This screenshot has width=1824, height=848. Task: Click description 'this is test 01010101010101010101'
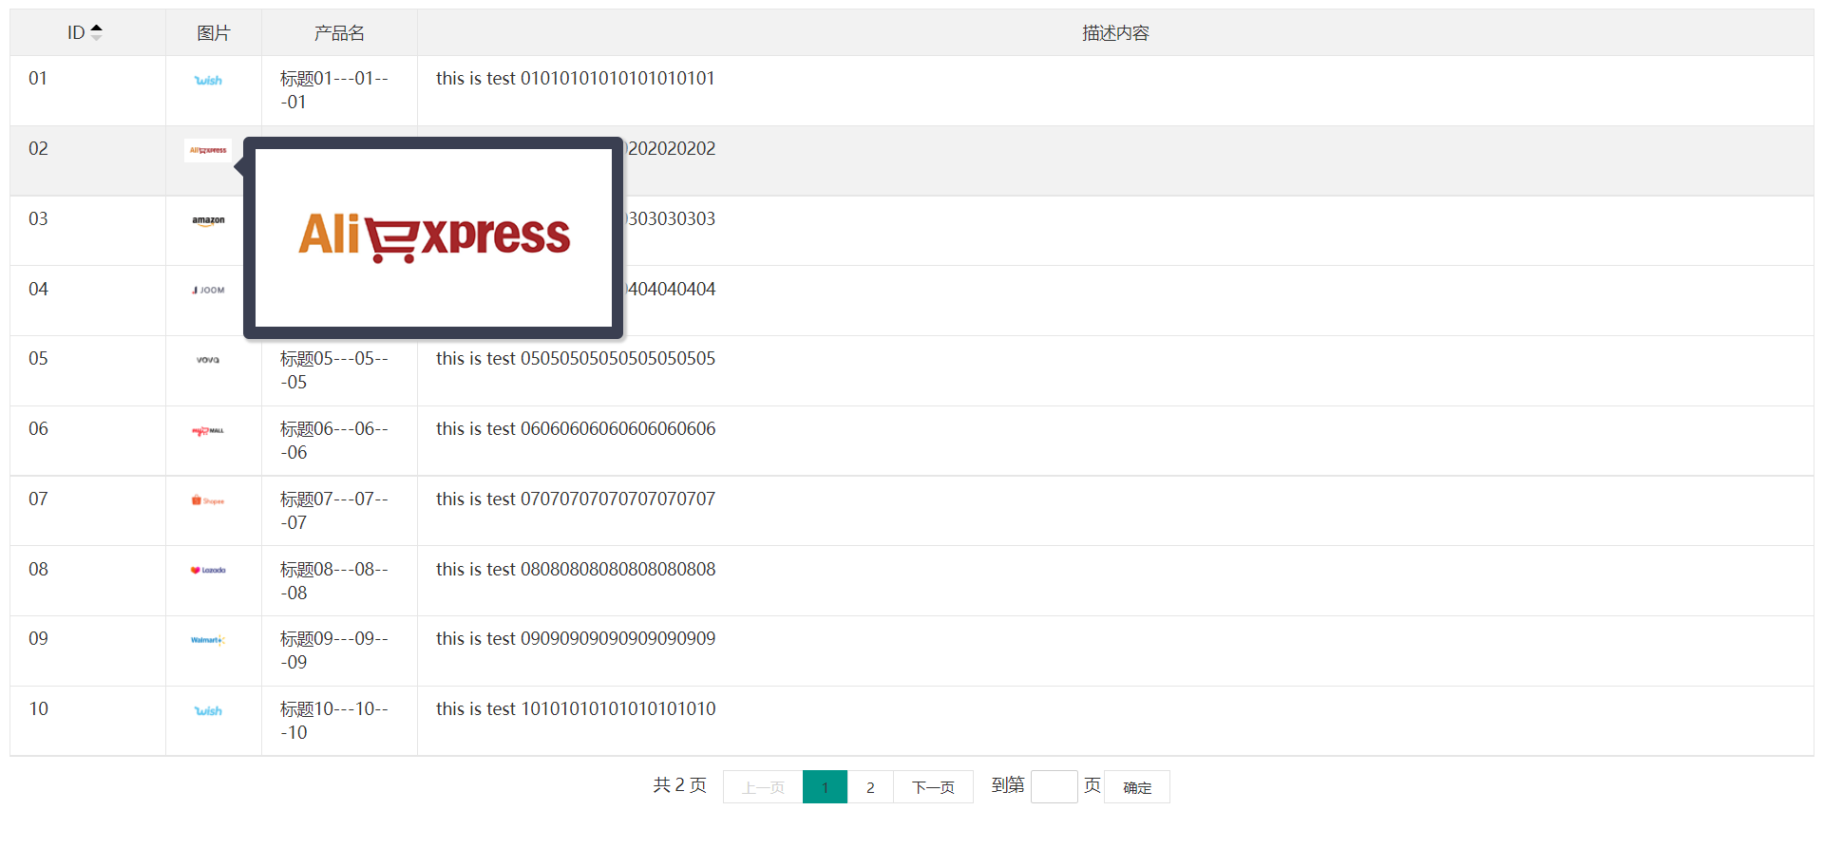pyautogui.click(x=576, y=79)
